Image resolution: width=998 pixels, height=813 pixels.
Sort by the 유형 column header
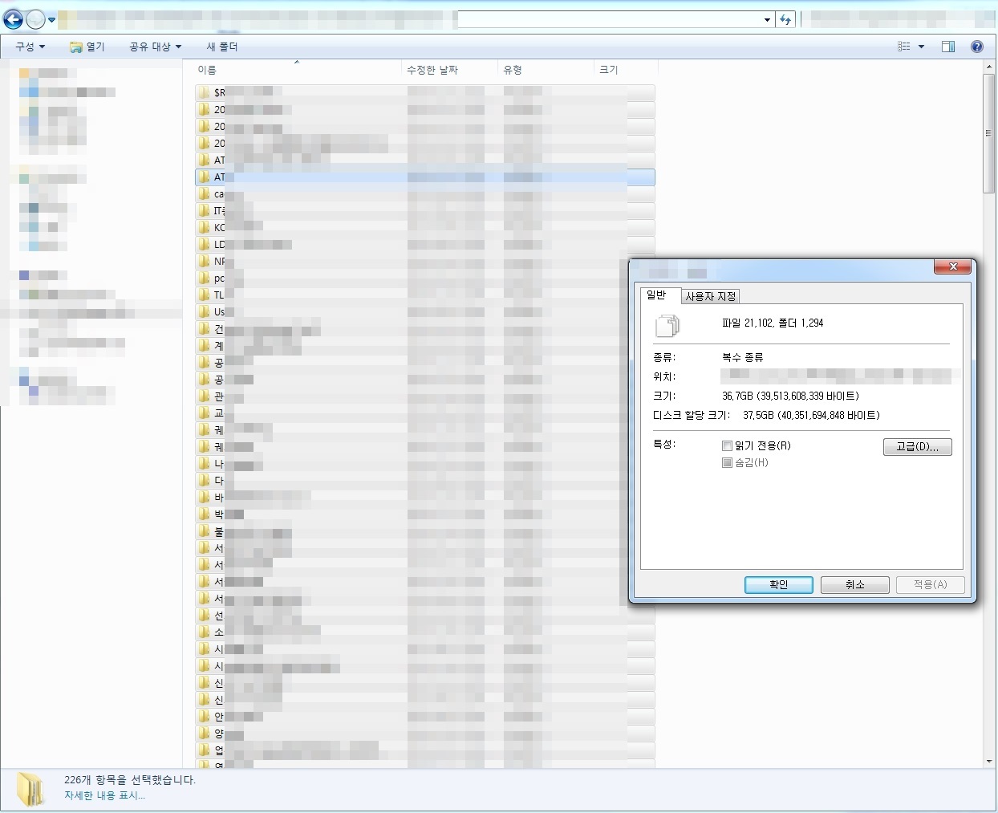click(546, 70)
